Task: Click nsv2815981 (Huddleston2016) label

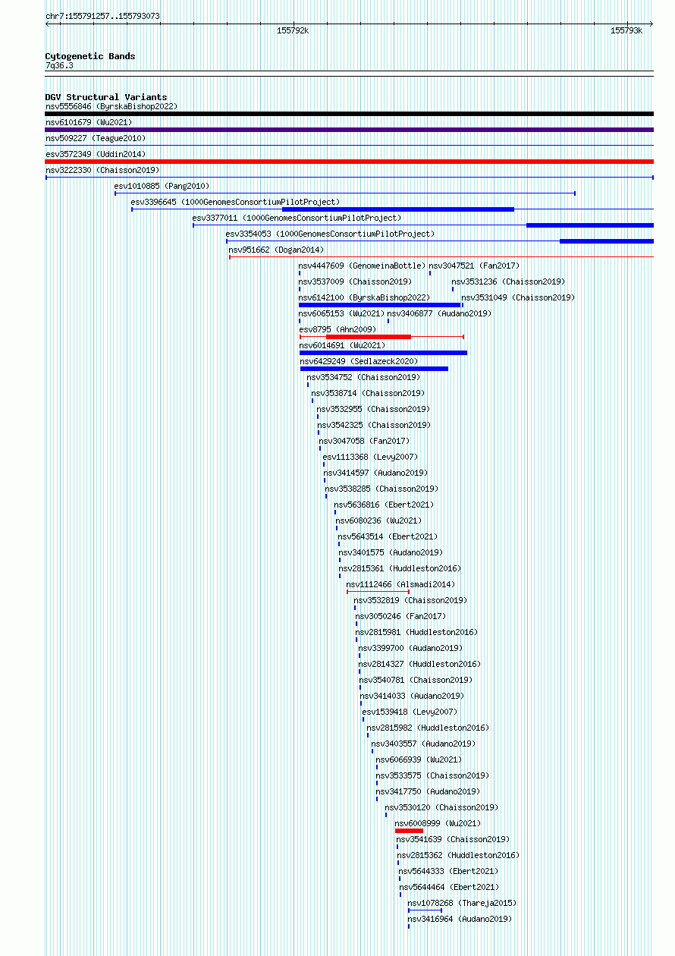Action: [x=416, y=633]
